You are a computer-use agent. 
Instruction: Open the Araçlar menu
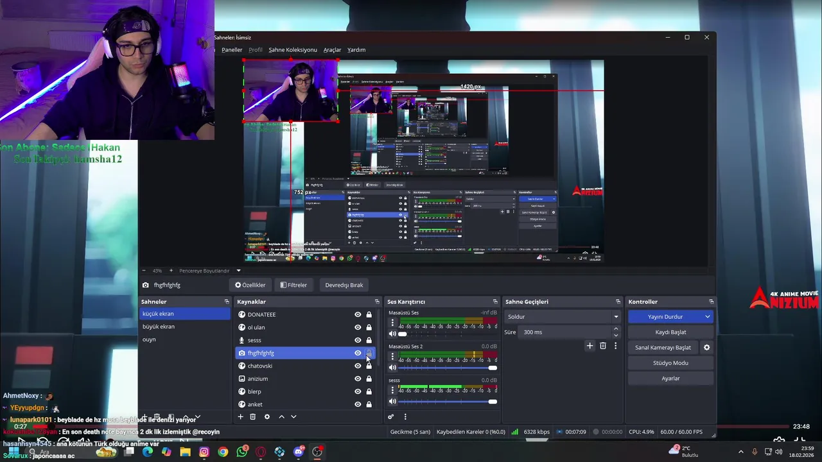coord(332,49)
